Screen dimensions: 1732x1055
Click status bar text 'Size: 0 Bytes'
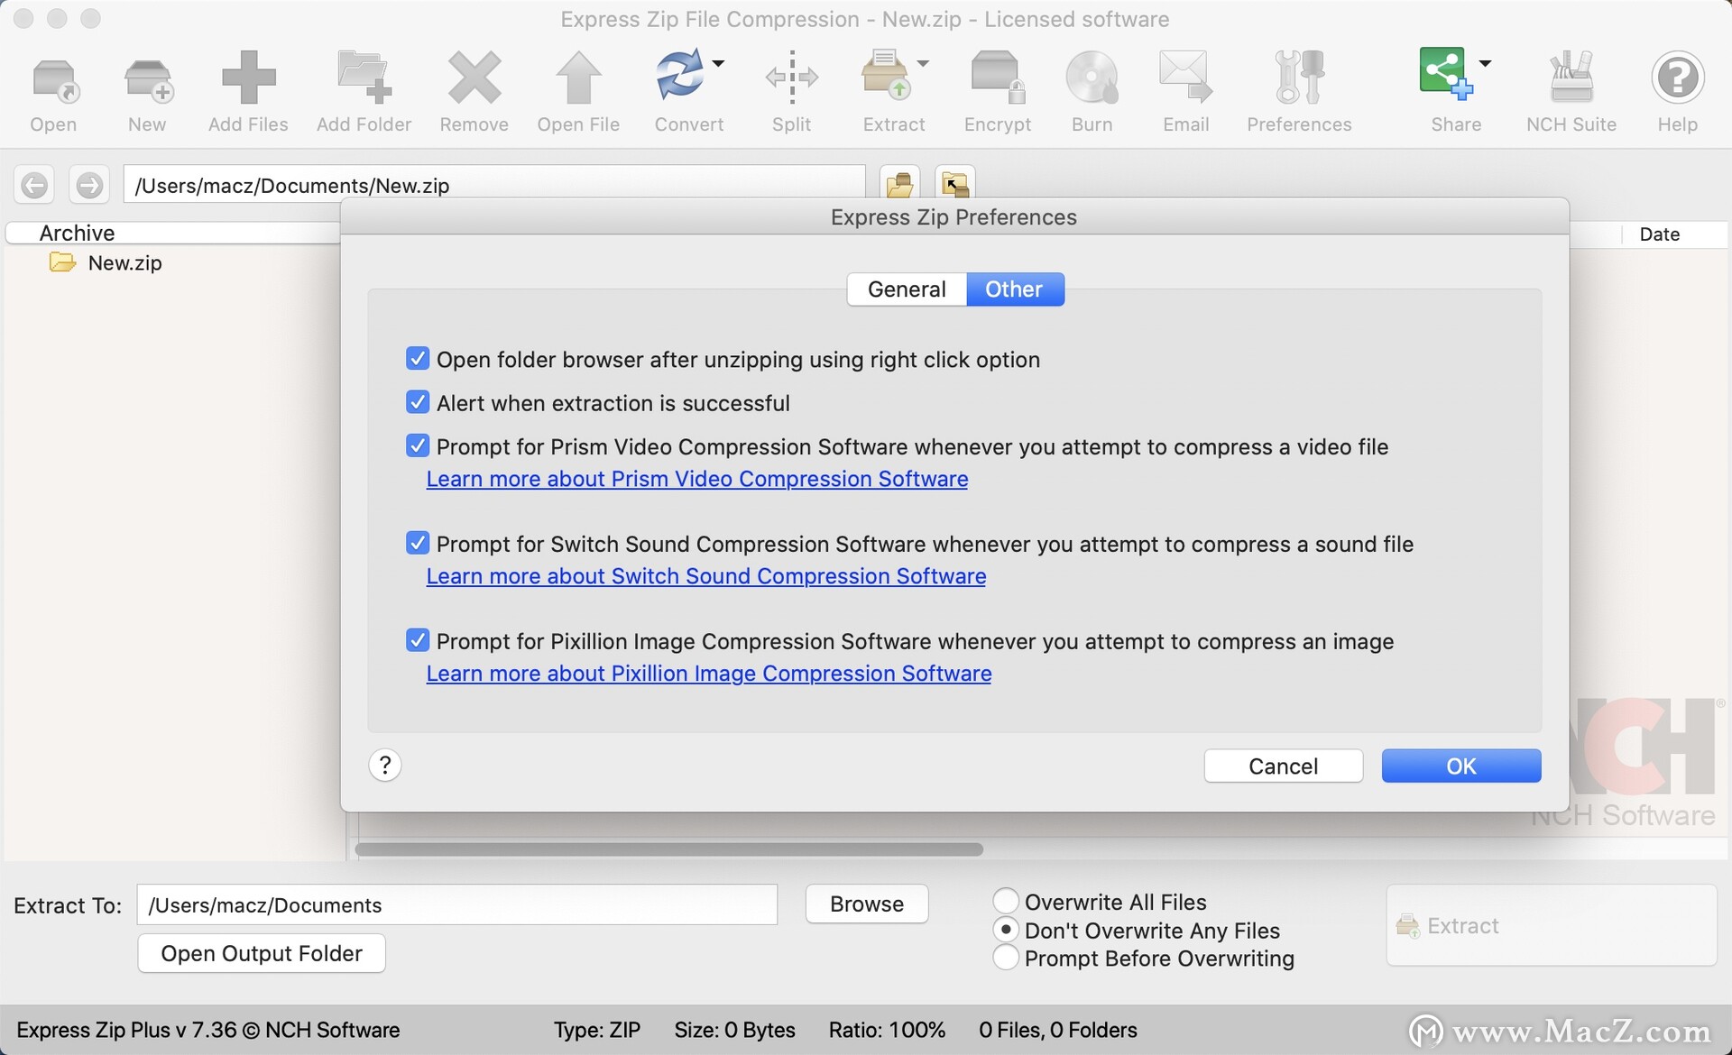pos(735,1030)
